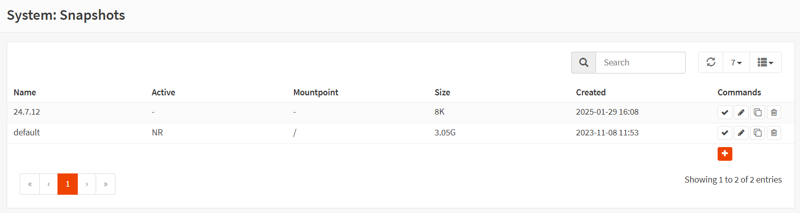Focus the Search input field
Viewport: 800px width, 213px height.
640,62
